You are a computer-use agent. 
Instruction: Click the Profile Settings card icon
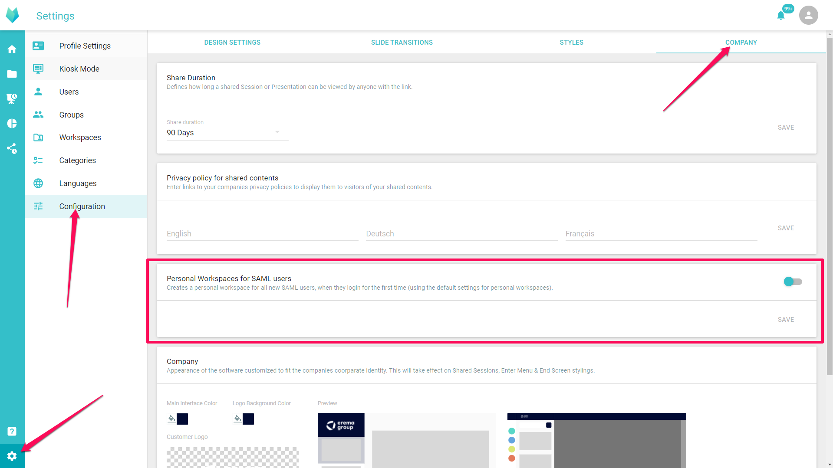tap(38, 46)
